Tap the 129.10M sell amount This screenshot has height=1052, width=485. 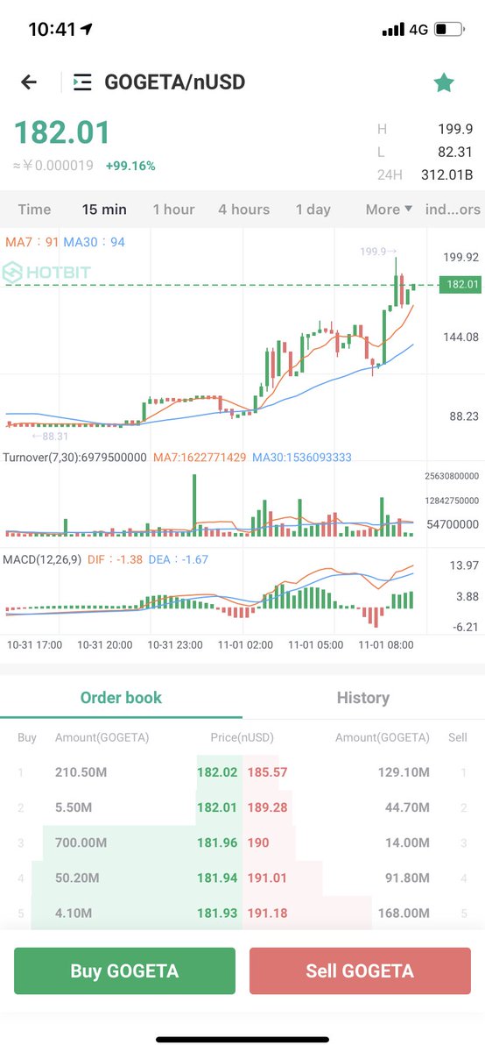403,772
